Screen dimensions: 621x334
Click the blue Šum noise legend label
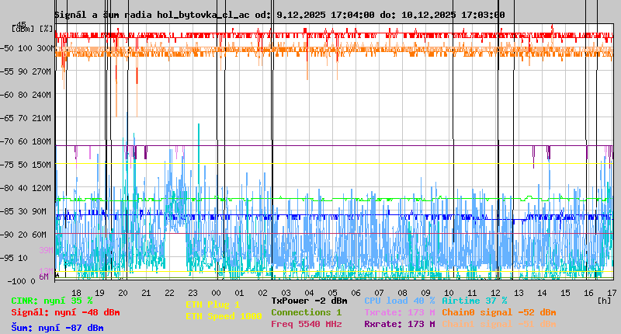point(57,328)
